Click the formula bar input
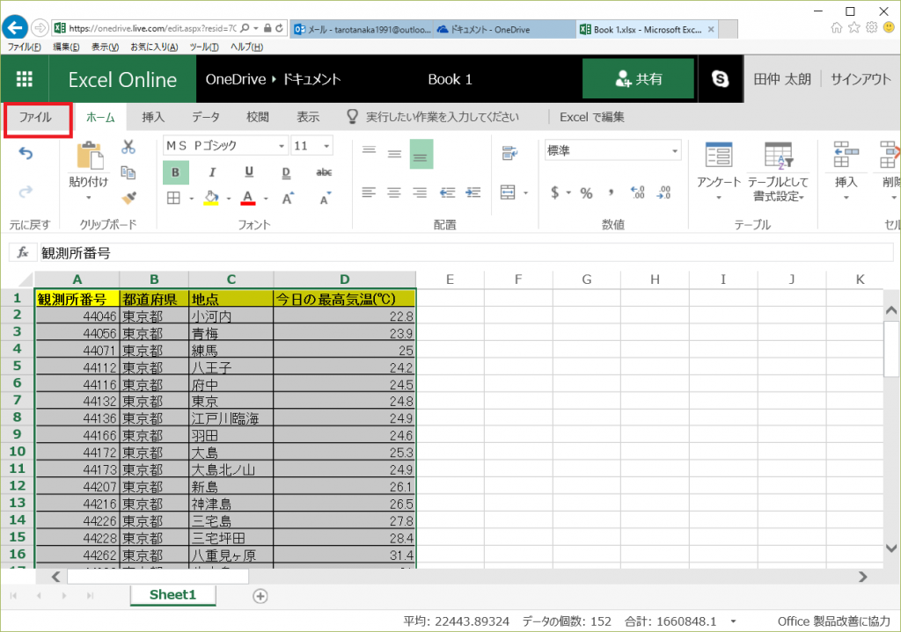Viewport: 901px width, 632px height. (465, 252)
